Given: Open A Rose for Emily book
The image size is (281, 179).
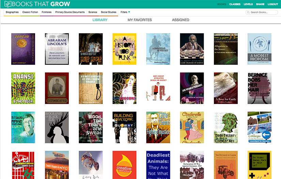Looking at the screenshot, I should pos(225,88).
